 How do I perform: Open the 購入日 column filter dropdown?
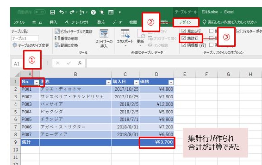pos(136,82)
